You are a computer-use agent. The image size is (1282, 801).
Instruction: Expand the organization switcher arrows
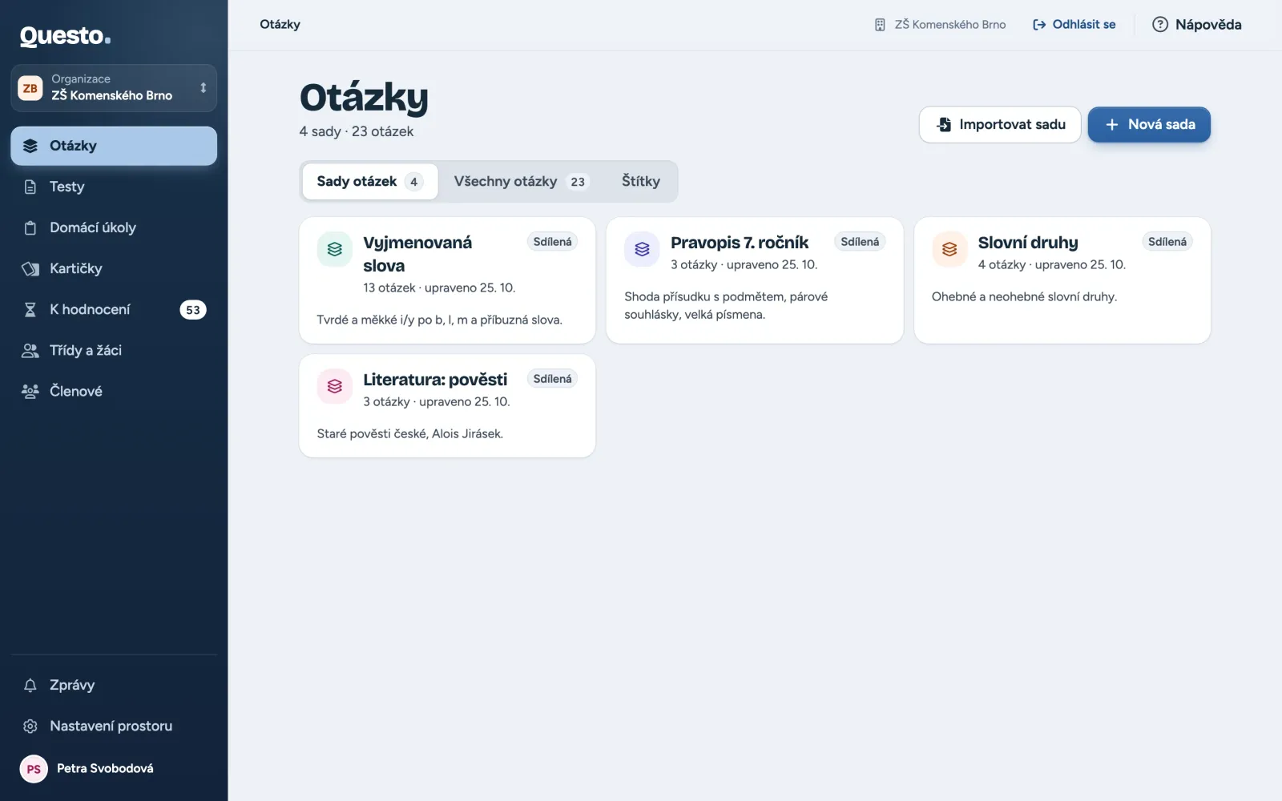[203, 88]
